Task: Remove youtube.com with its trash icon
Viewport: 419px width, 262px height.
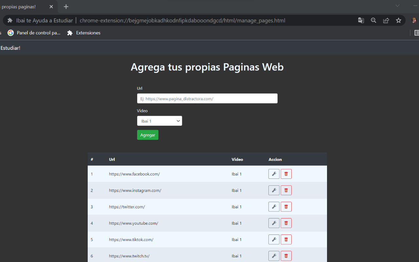Action: pos(286,223)
